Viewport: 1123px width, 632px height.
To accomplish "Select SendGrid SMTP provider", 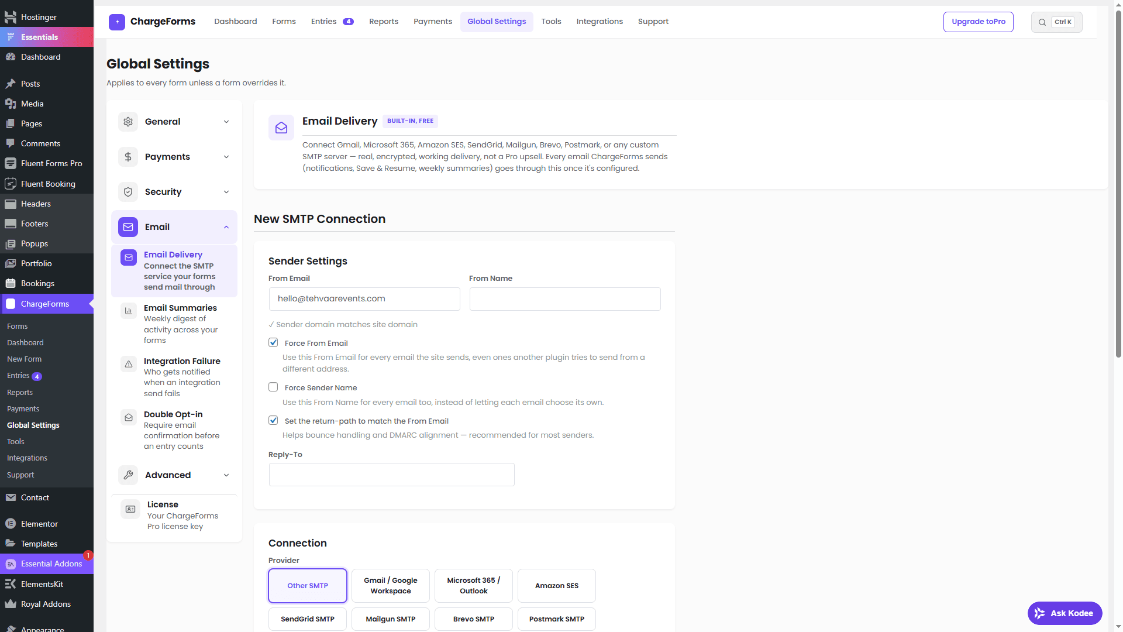I will [x=308, y=619].
